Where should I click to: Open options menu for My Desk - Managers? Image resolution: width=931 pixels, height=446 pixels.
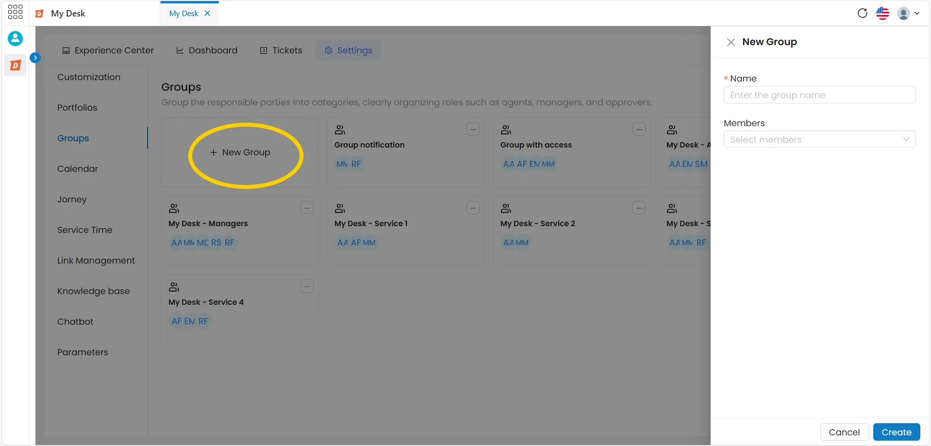coord(307,208)
